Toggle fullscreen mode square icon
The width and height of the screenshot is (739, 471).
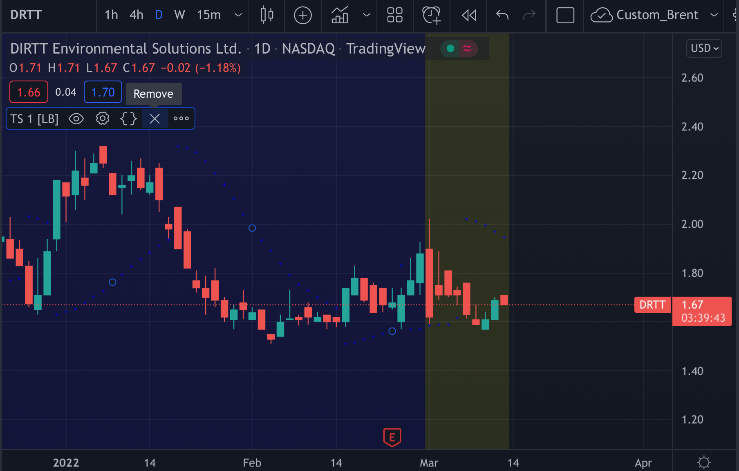point(565,15)
